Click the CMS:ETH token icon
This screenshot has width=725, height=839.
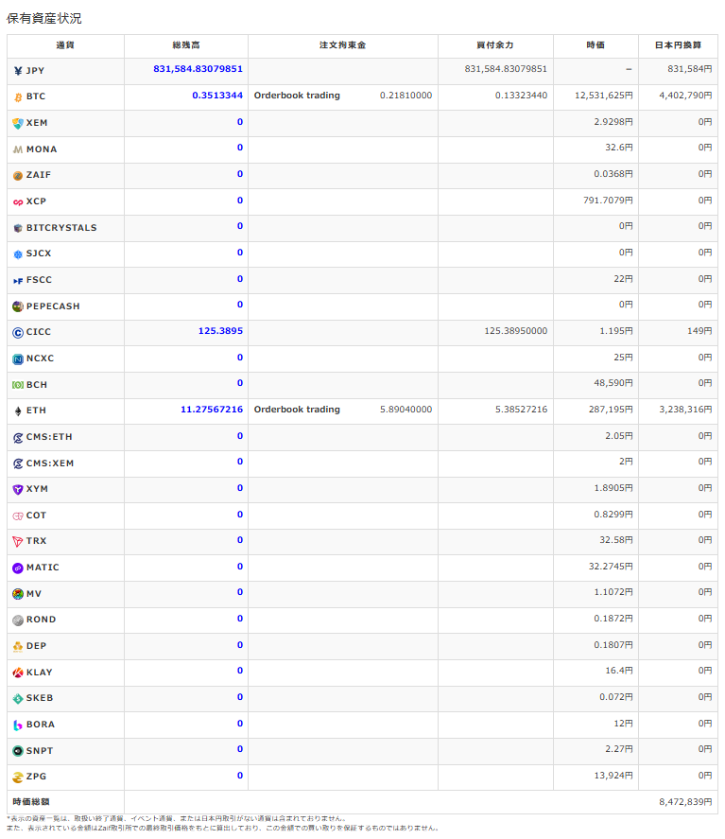point(18,438)
